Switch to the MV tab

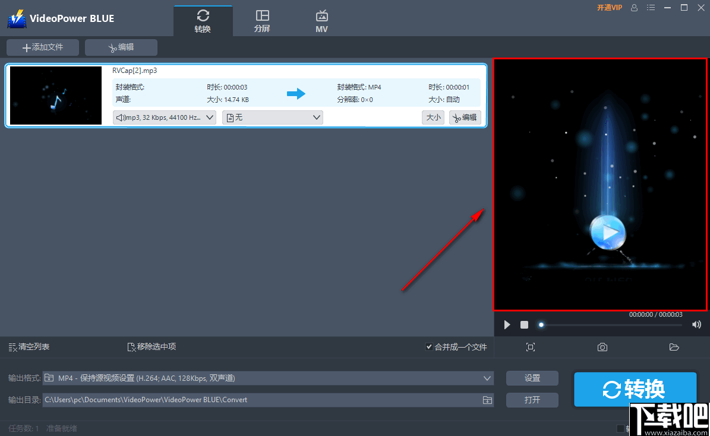(x=321, y=20)
